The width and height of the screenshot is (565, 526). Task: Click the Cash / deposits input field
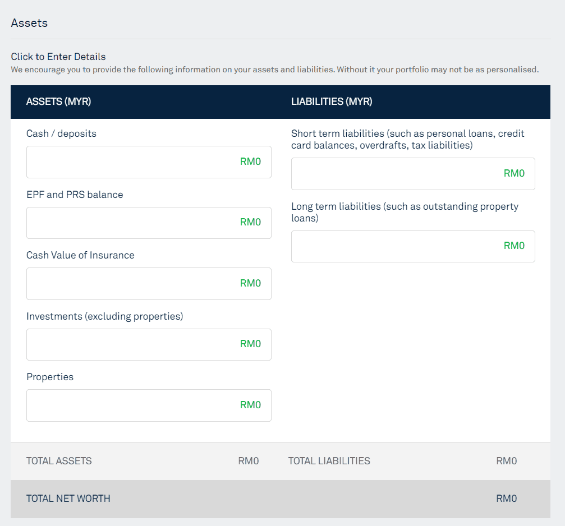pyautogui.click(x=149, y=162)
